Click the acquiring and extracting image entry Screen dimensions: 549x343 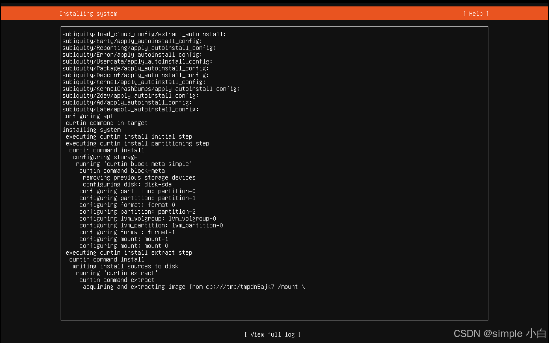click(193, 286)
